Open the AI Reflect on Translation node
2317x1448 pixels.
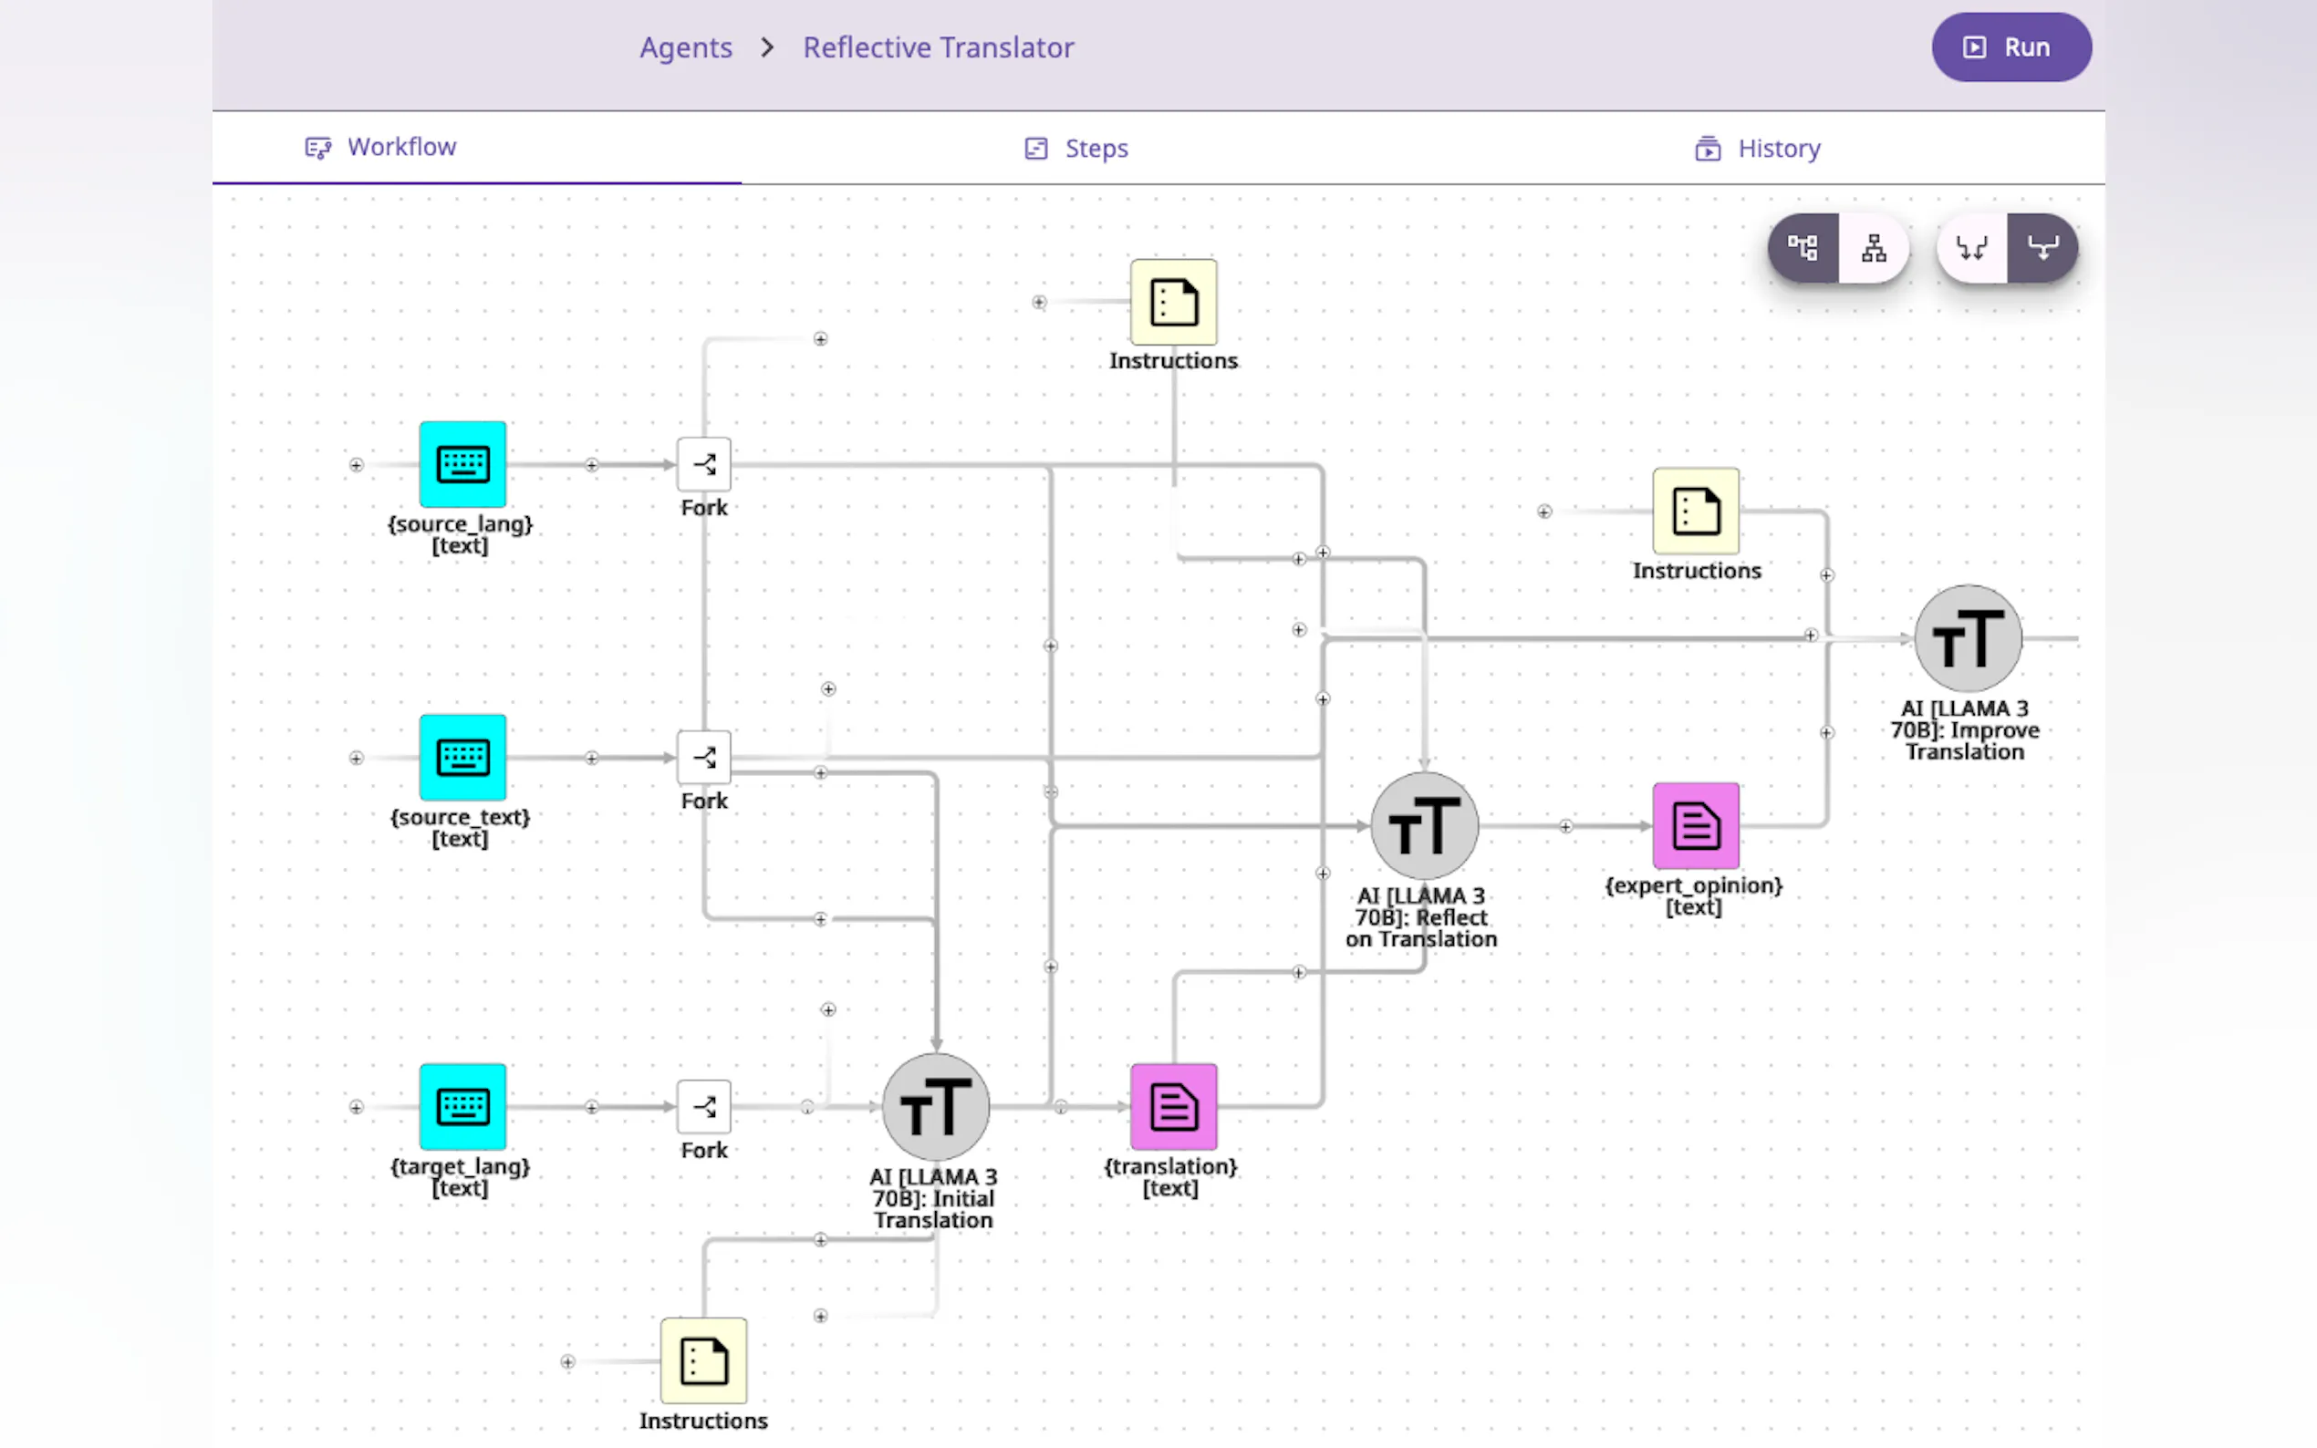(1424, 825)
